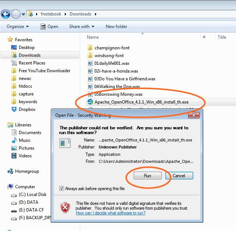Click the Dropbox icon in the sidebar
236x231 pixels.
point(14,109)
